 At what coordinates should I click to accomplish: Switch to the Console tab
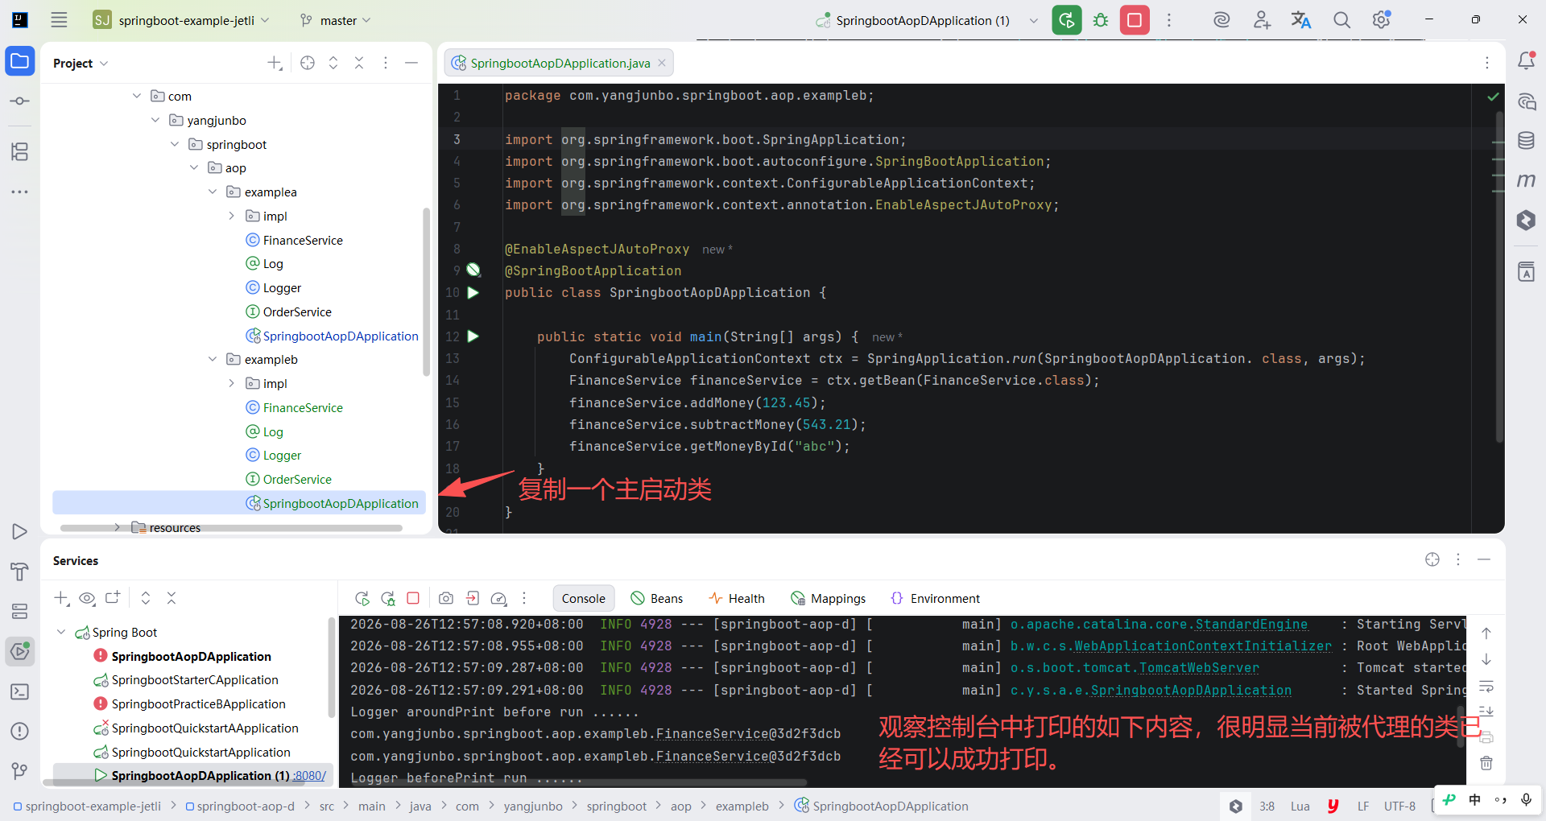(584, 598)
